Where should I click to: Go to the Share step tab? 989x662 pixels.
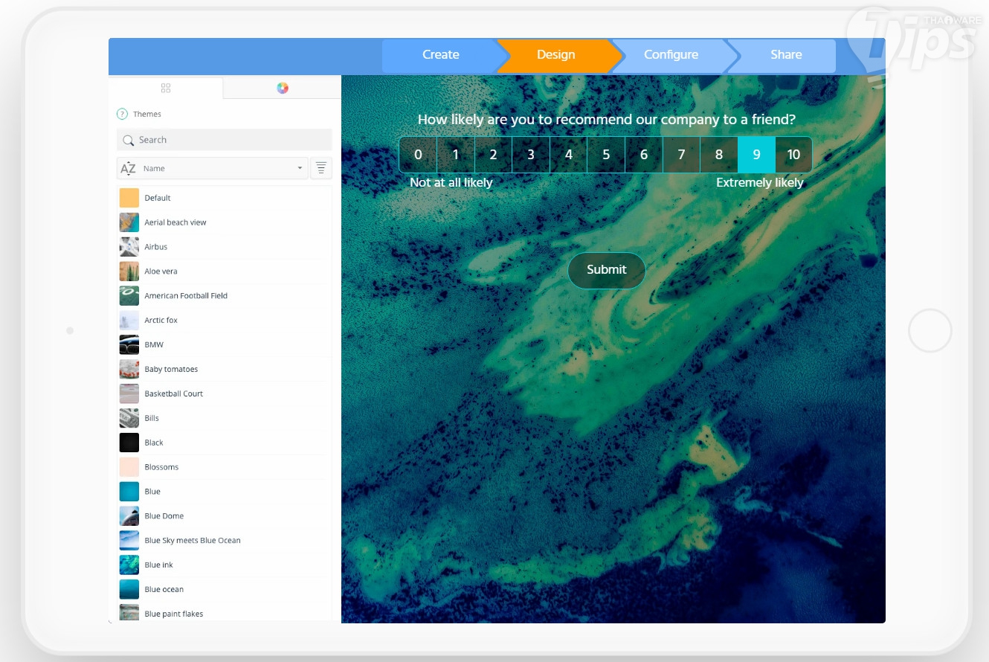(786, 55)
